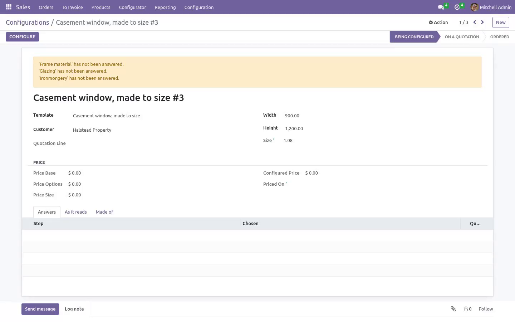
Task: Click the truncated Qu... column header
Action: pos(475,223)
